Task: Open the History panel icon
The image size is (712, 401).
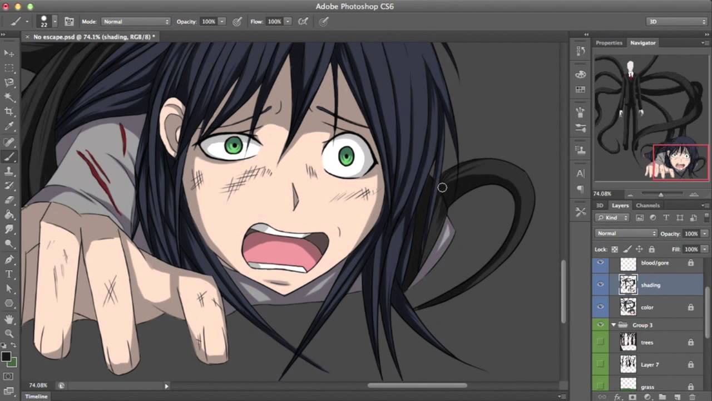Action: [x=580, y=51]
